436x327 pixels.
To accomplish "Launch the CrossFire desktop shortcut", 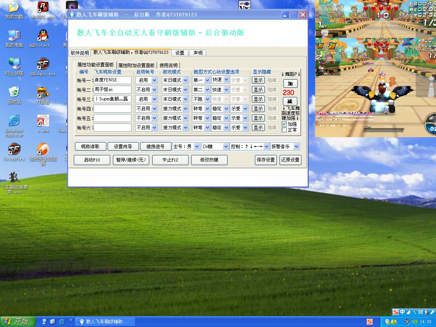I will [x=14, y=152].
